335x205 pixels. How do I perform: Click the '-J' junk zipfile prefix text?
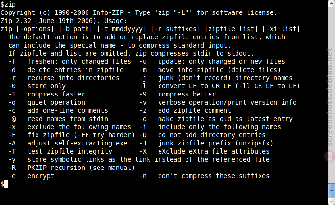click(x=206, y=143)
